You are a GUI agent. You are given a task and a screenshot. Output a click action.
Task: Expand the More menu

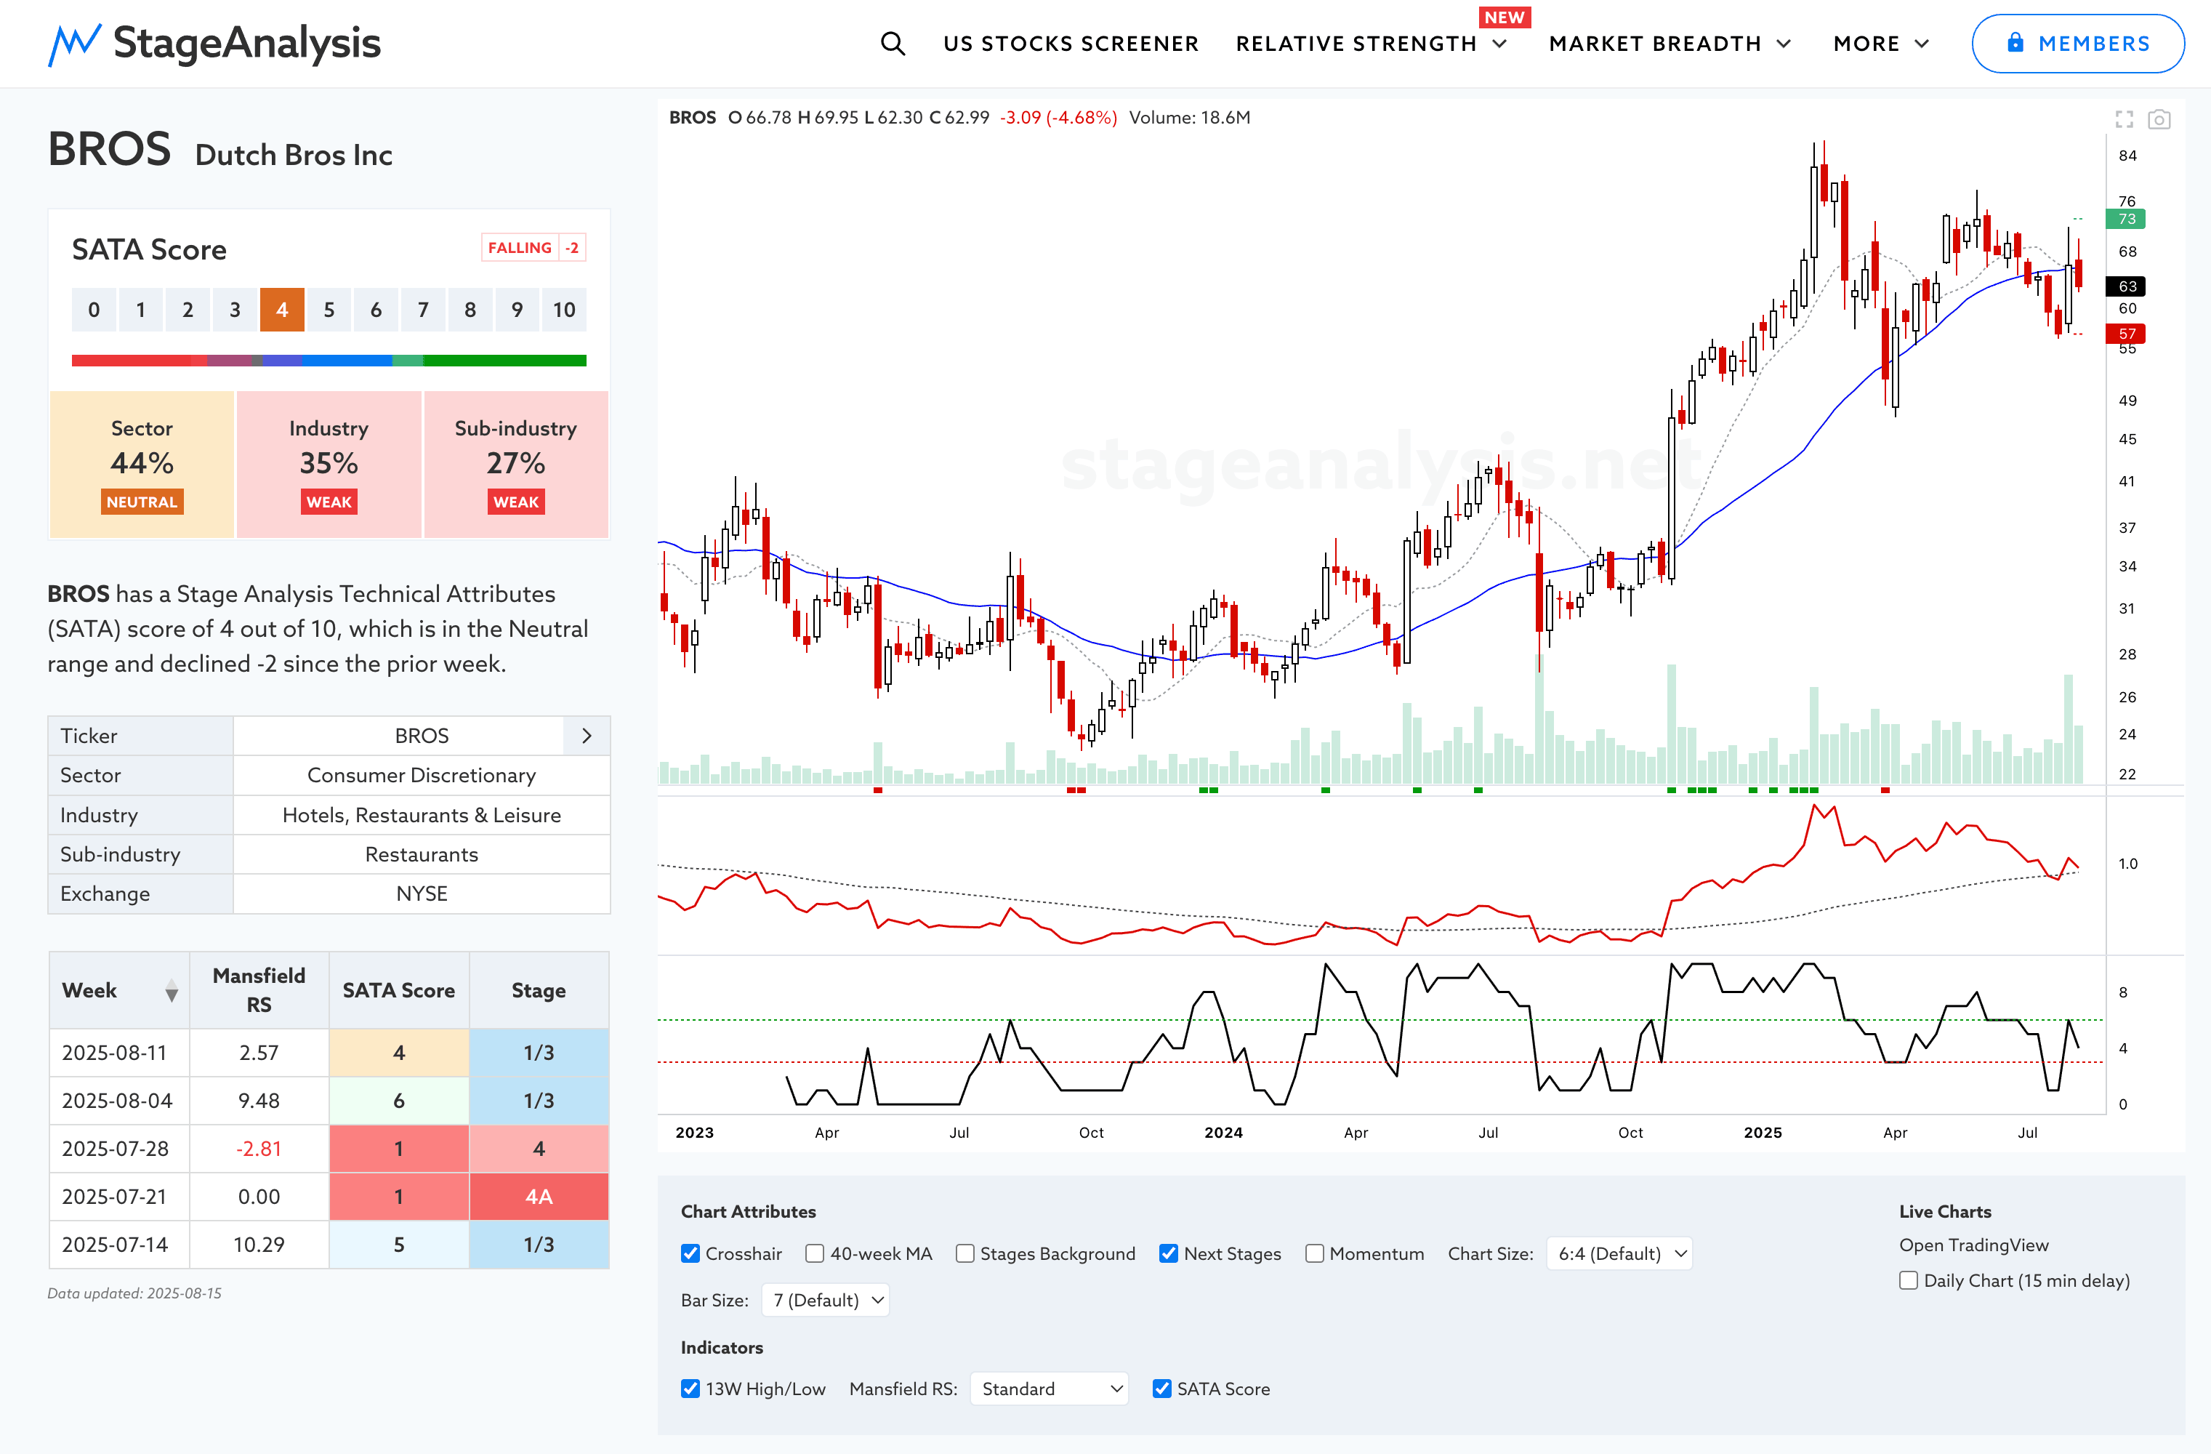[1880, 44]
